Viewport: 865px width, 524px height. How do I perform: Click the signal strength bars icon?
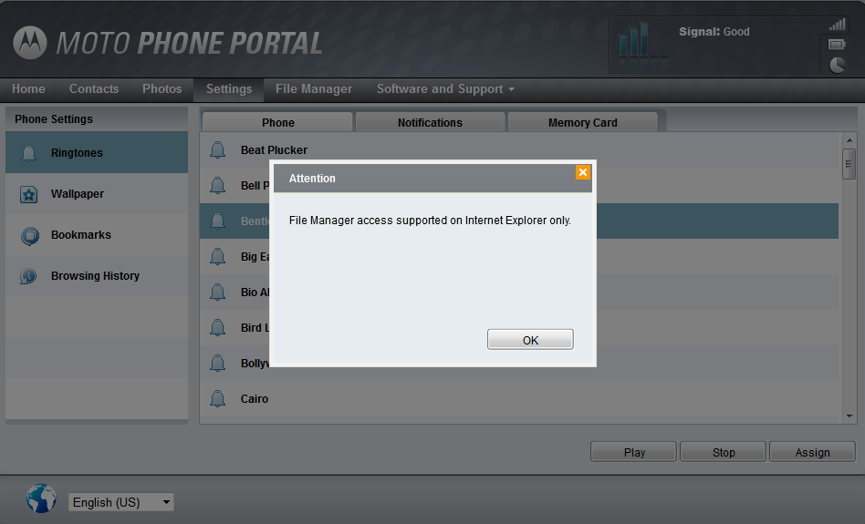point(838,25)
